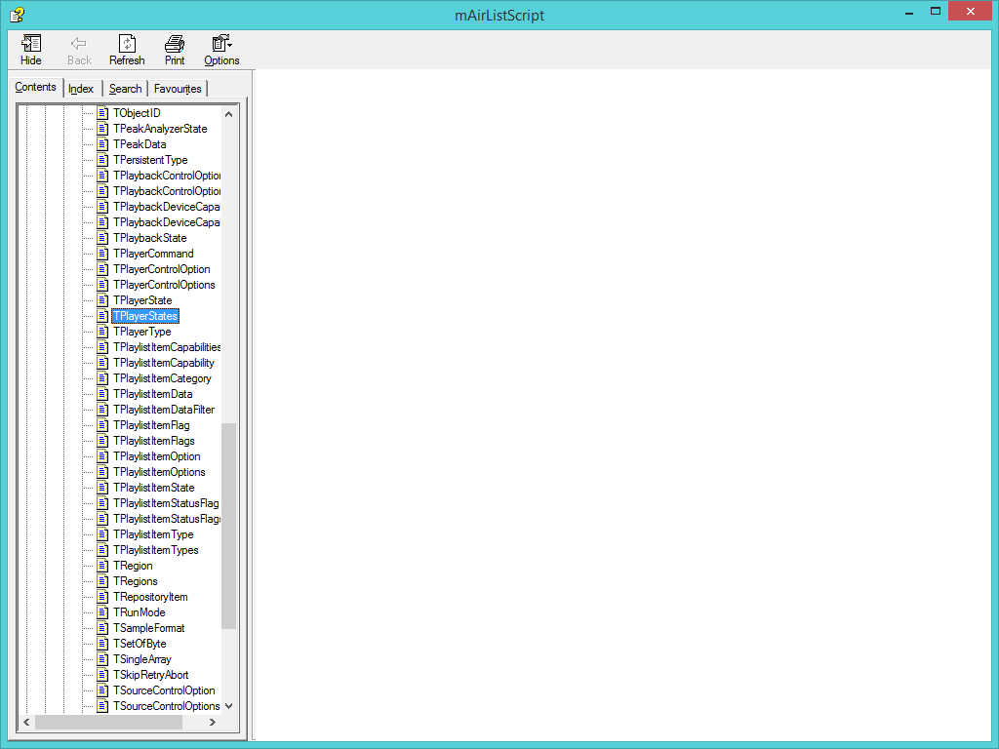999x749 pixels.
Task: Select TSetOfByte topic
Action: click(x=140, y=644)
